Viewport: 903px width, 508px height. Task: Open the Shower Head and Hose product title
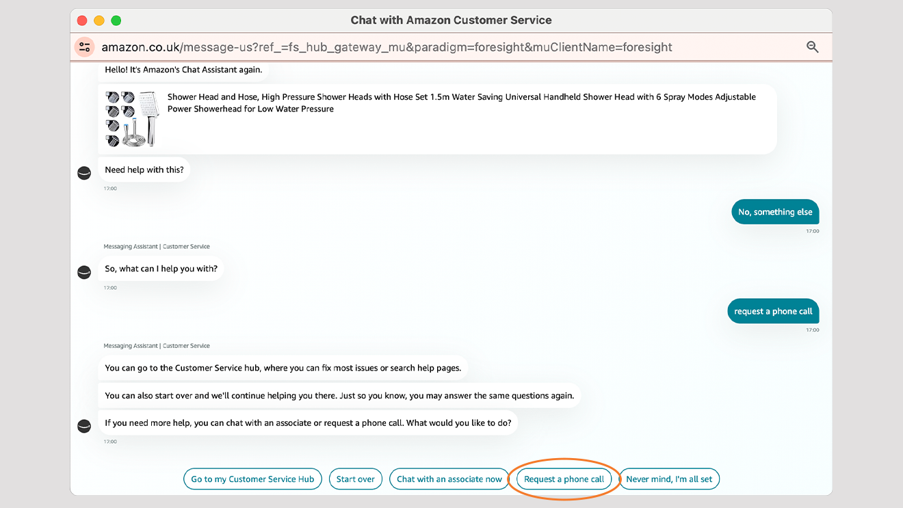[461, 103]
